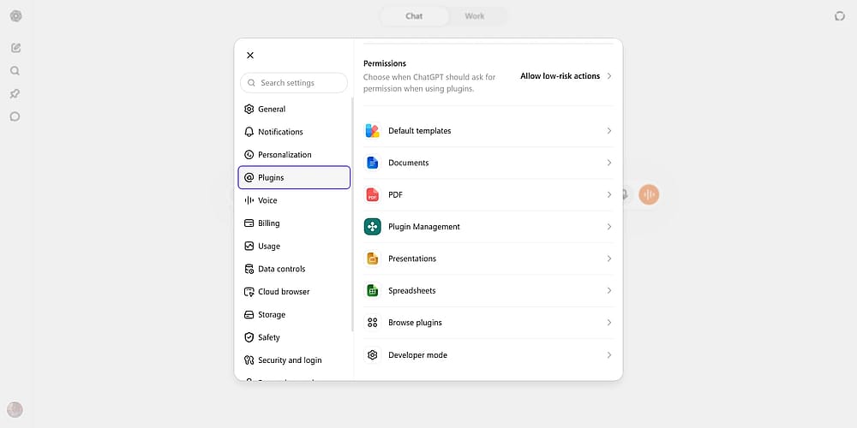The height and width of the screenshot is (428, 857).
Task: Click the blue Documents icon
Action: coord(372,163)
